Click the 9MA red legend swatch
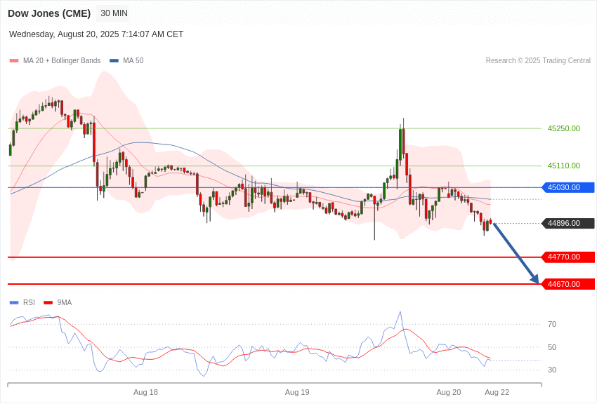The image size is (597, 404). pyautogui.click(x=48, y=302)
